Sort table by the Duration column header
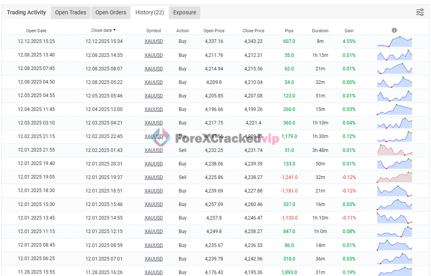 click(320, 31)
